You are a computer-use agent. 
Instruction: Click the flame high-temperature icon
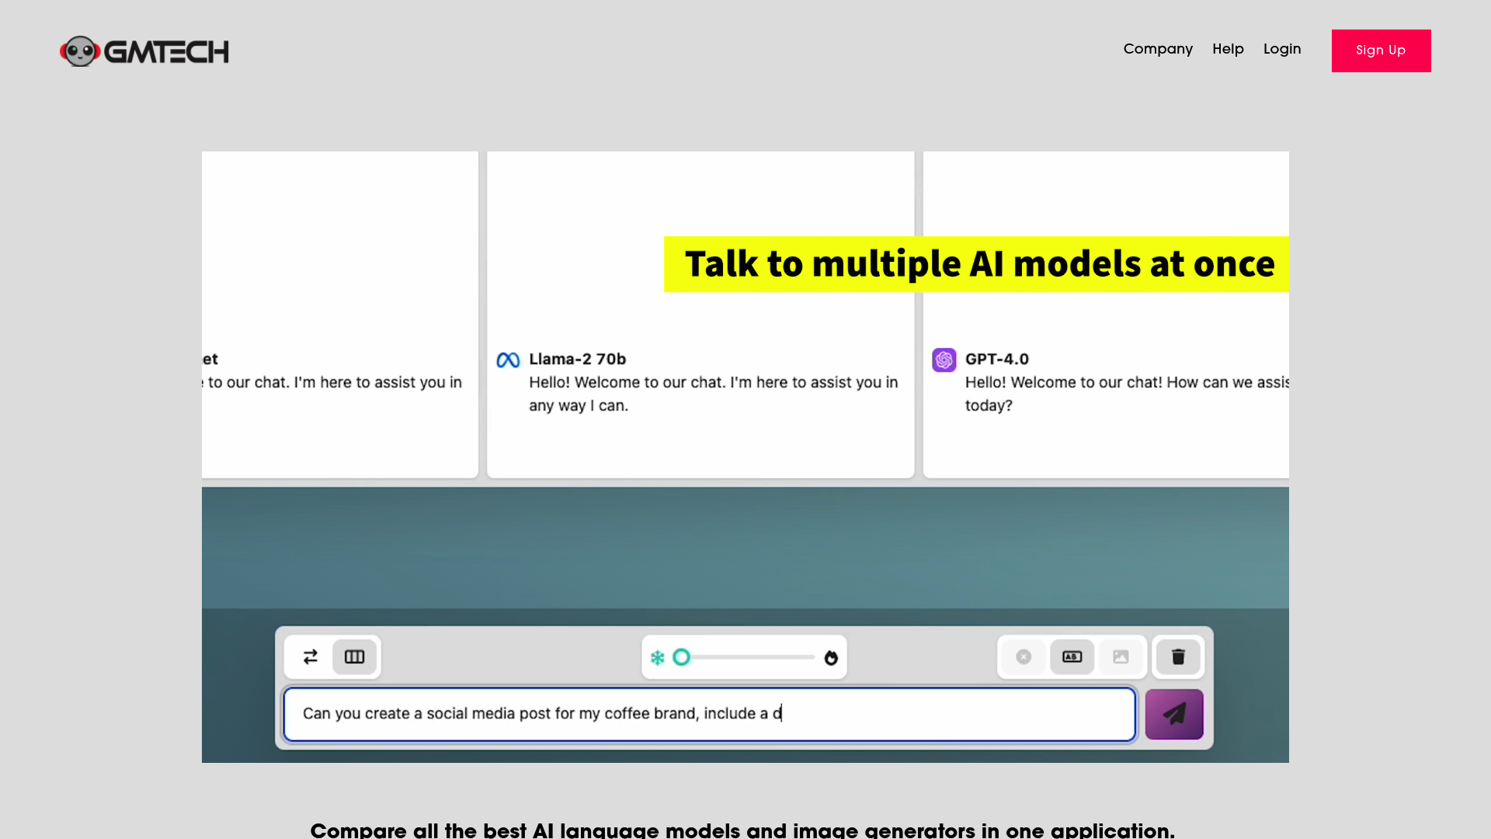coord(831,658)
